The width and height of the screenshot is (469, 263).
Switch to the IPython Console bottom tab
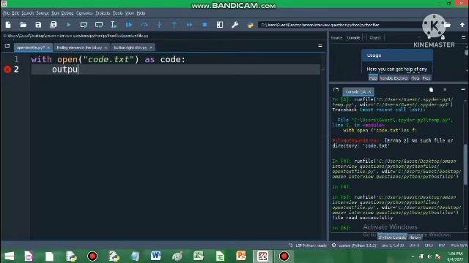392,237
